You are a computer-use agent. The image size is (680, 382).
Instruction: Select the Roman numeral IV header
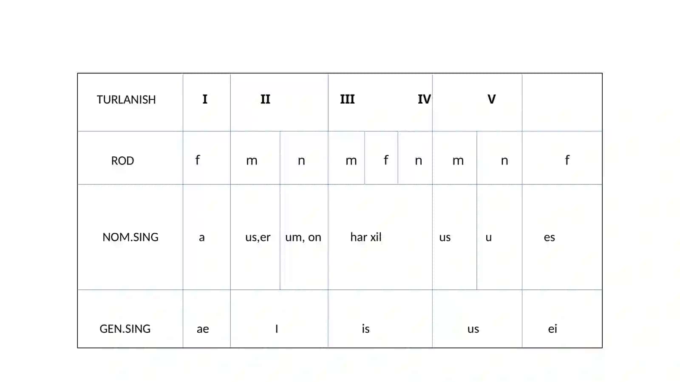[424, 99]
